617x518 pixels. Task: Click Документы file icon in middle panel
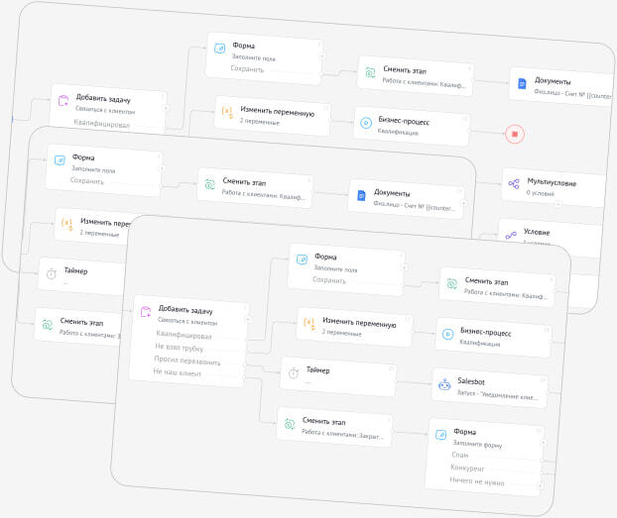361,195
